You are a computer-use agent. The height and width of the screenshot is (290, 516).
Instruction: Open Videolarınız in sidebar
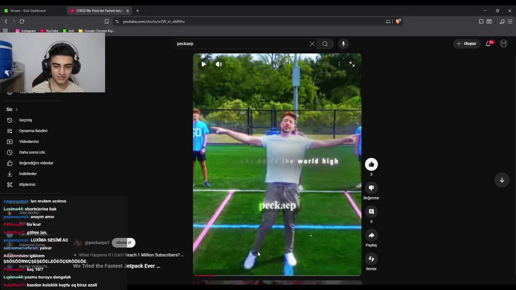[x=29, y=141]
